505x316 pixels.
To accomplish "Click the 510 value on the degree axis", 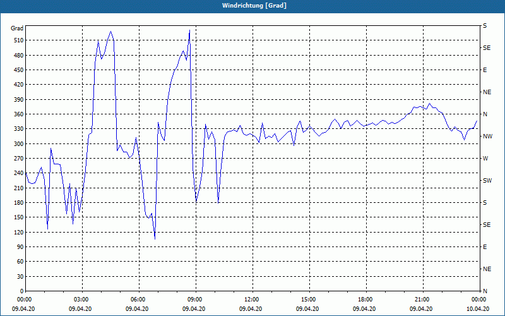I will pos(20,40).
